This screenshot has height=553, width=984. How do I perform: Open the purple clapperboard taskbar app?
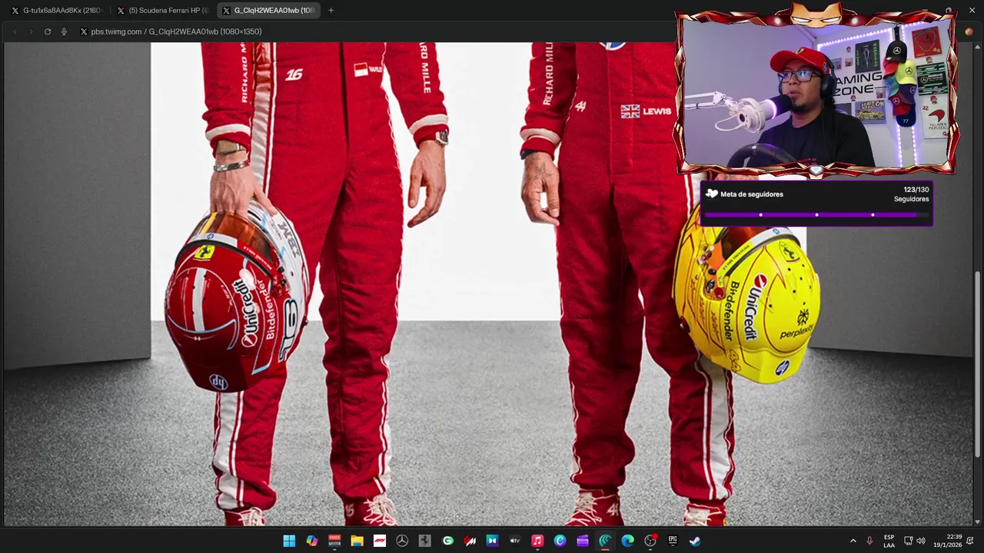583,541
